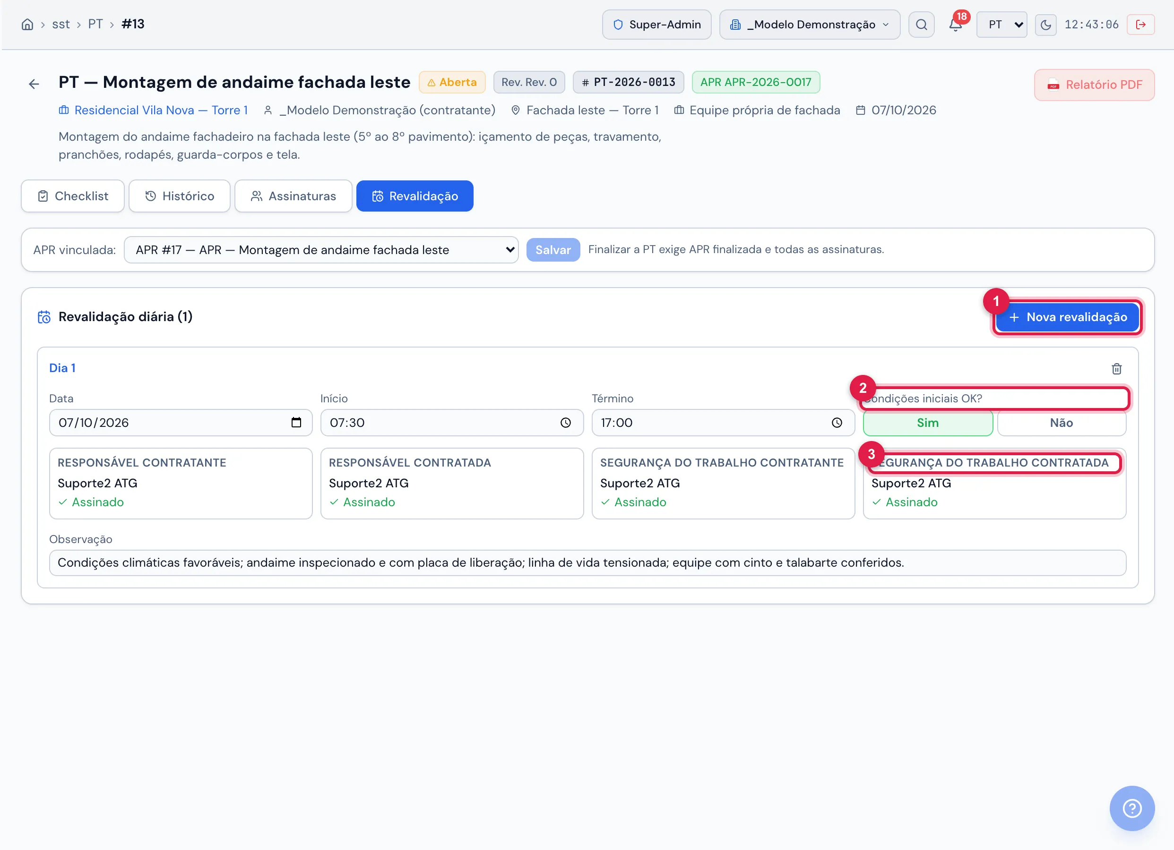Click the Data field 07/10/2026

[181, 423]
